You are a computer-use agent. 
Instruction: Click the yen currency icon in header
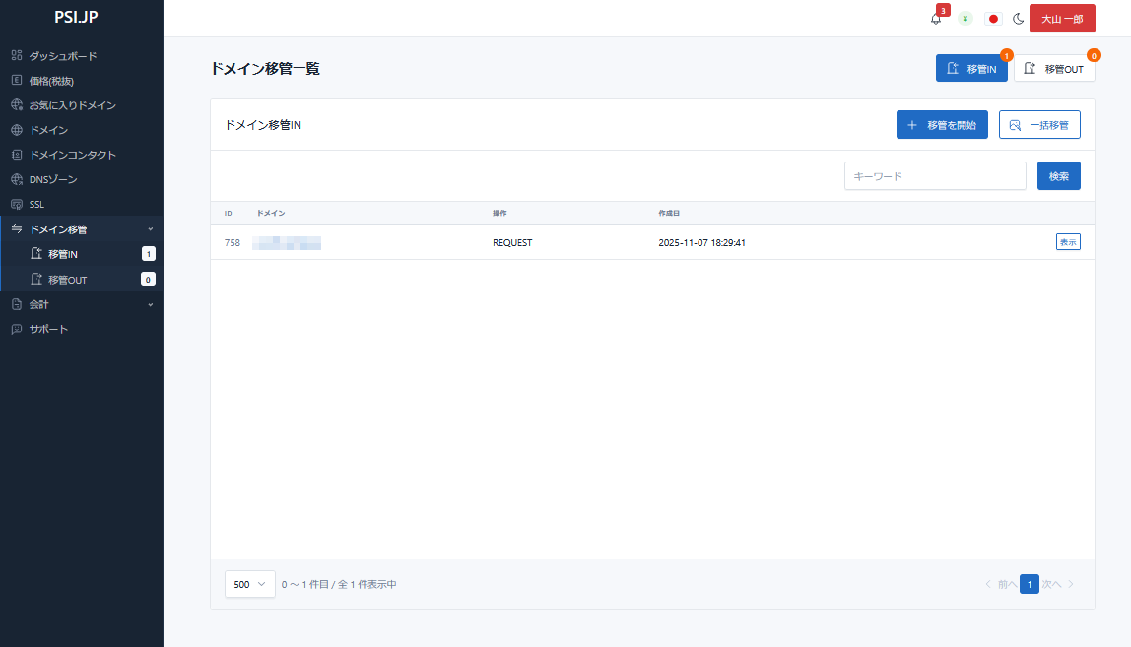pyautogui.click(x=965, y=19)
